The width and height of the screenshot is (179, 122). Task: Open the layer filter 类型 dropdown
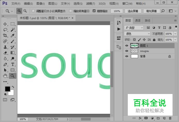134,27
